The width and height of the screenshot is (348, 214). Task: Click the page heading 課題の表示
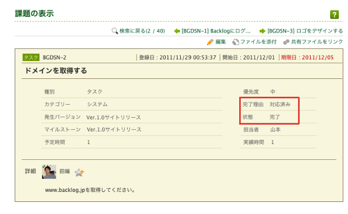[x=34, y=14]
